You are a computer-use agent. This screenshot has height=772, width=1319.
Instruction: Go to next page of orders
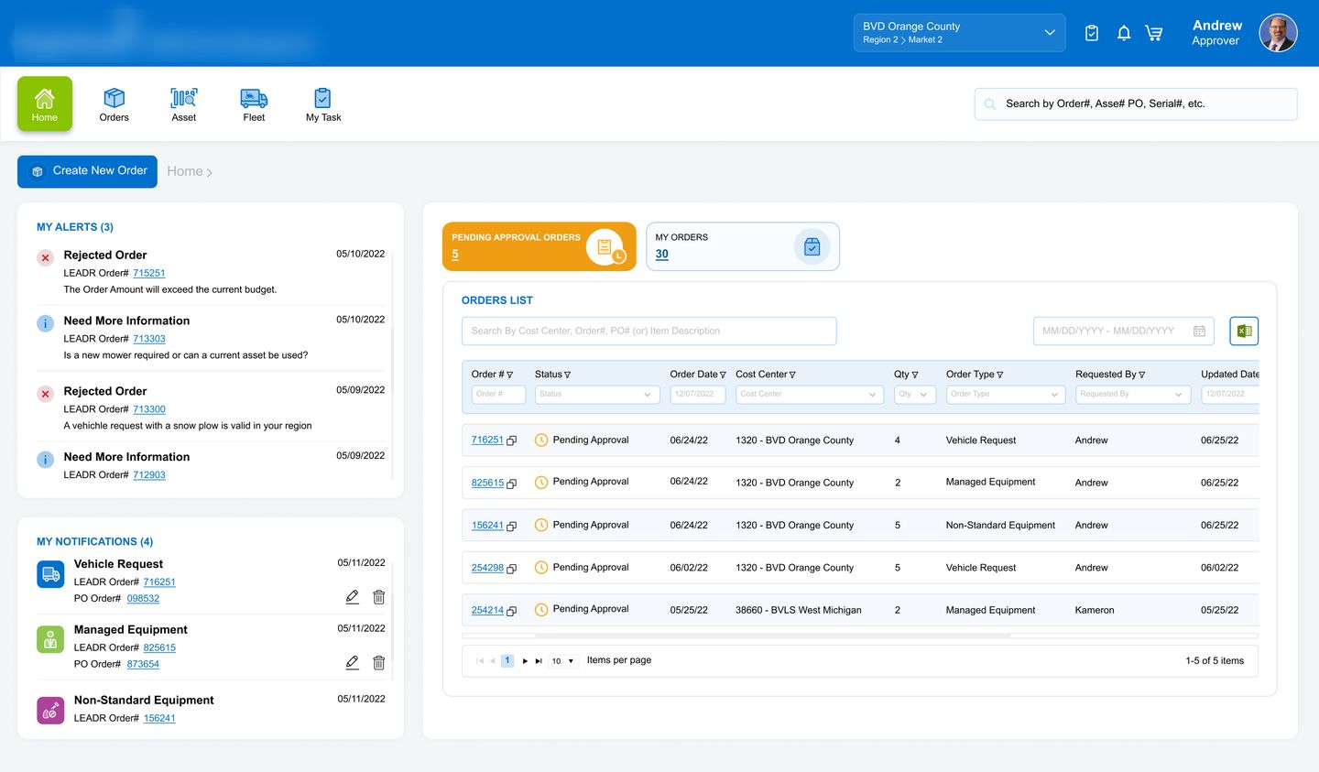click(525, 661)
